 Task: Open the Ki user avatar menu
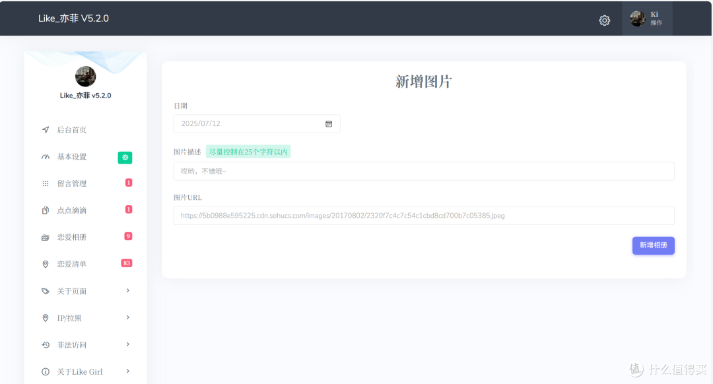(x=647, y=18)
